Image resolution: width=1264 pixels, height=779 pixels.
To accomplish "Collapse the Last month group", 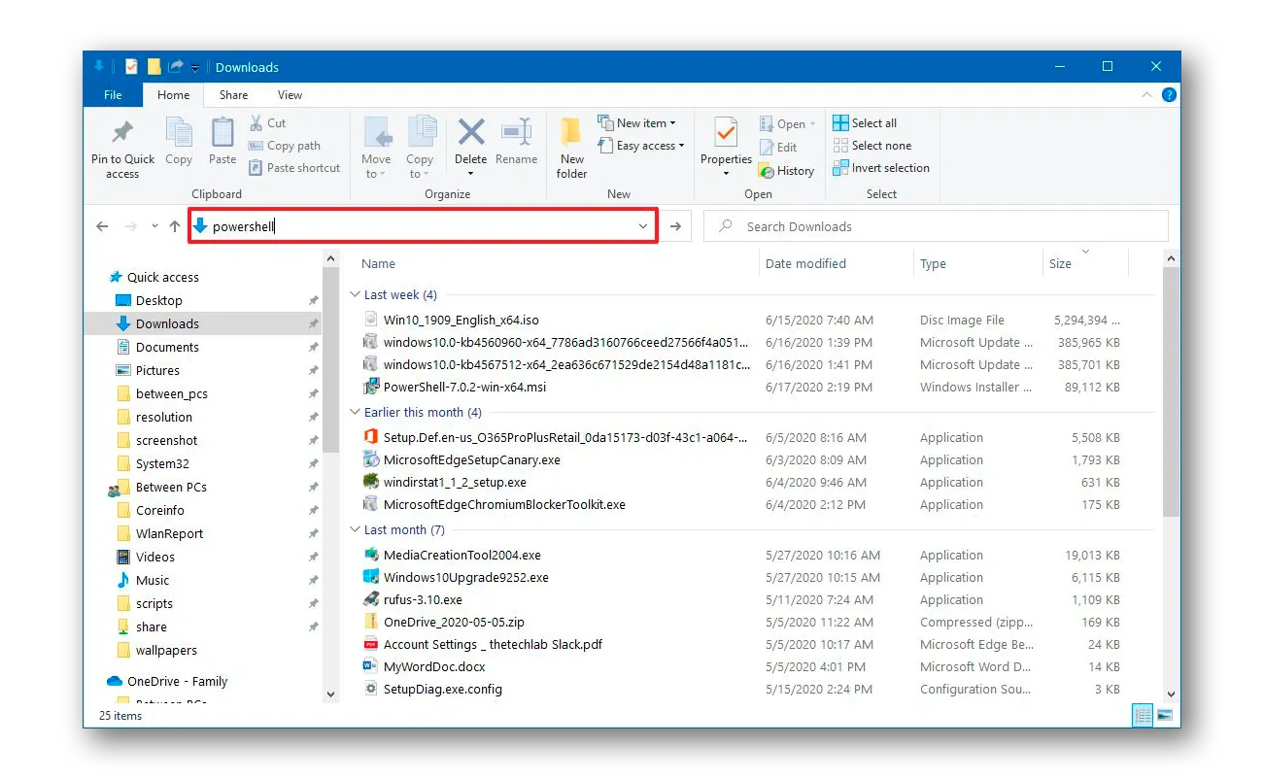I will tap(355, 529).
